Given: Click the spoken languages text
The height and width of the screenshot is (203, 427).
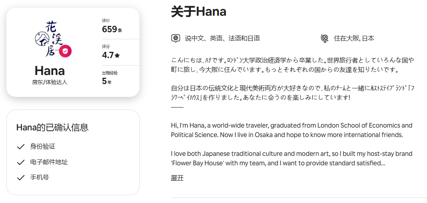Looking at the screenshot, I should click(x=222, y=38).
